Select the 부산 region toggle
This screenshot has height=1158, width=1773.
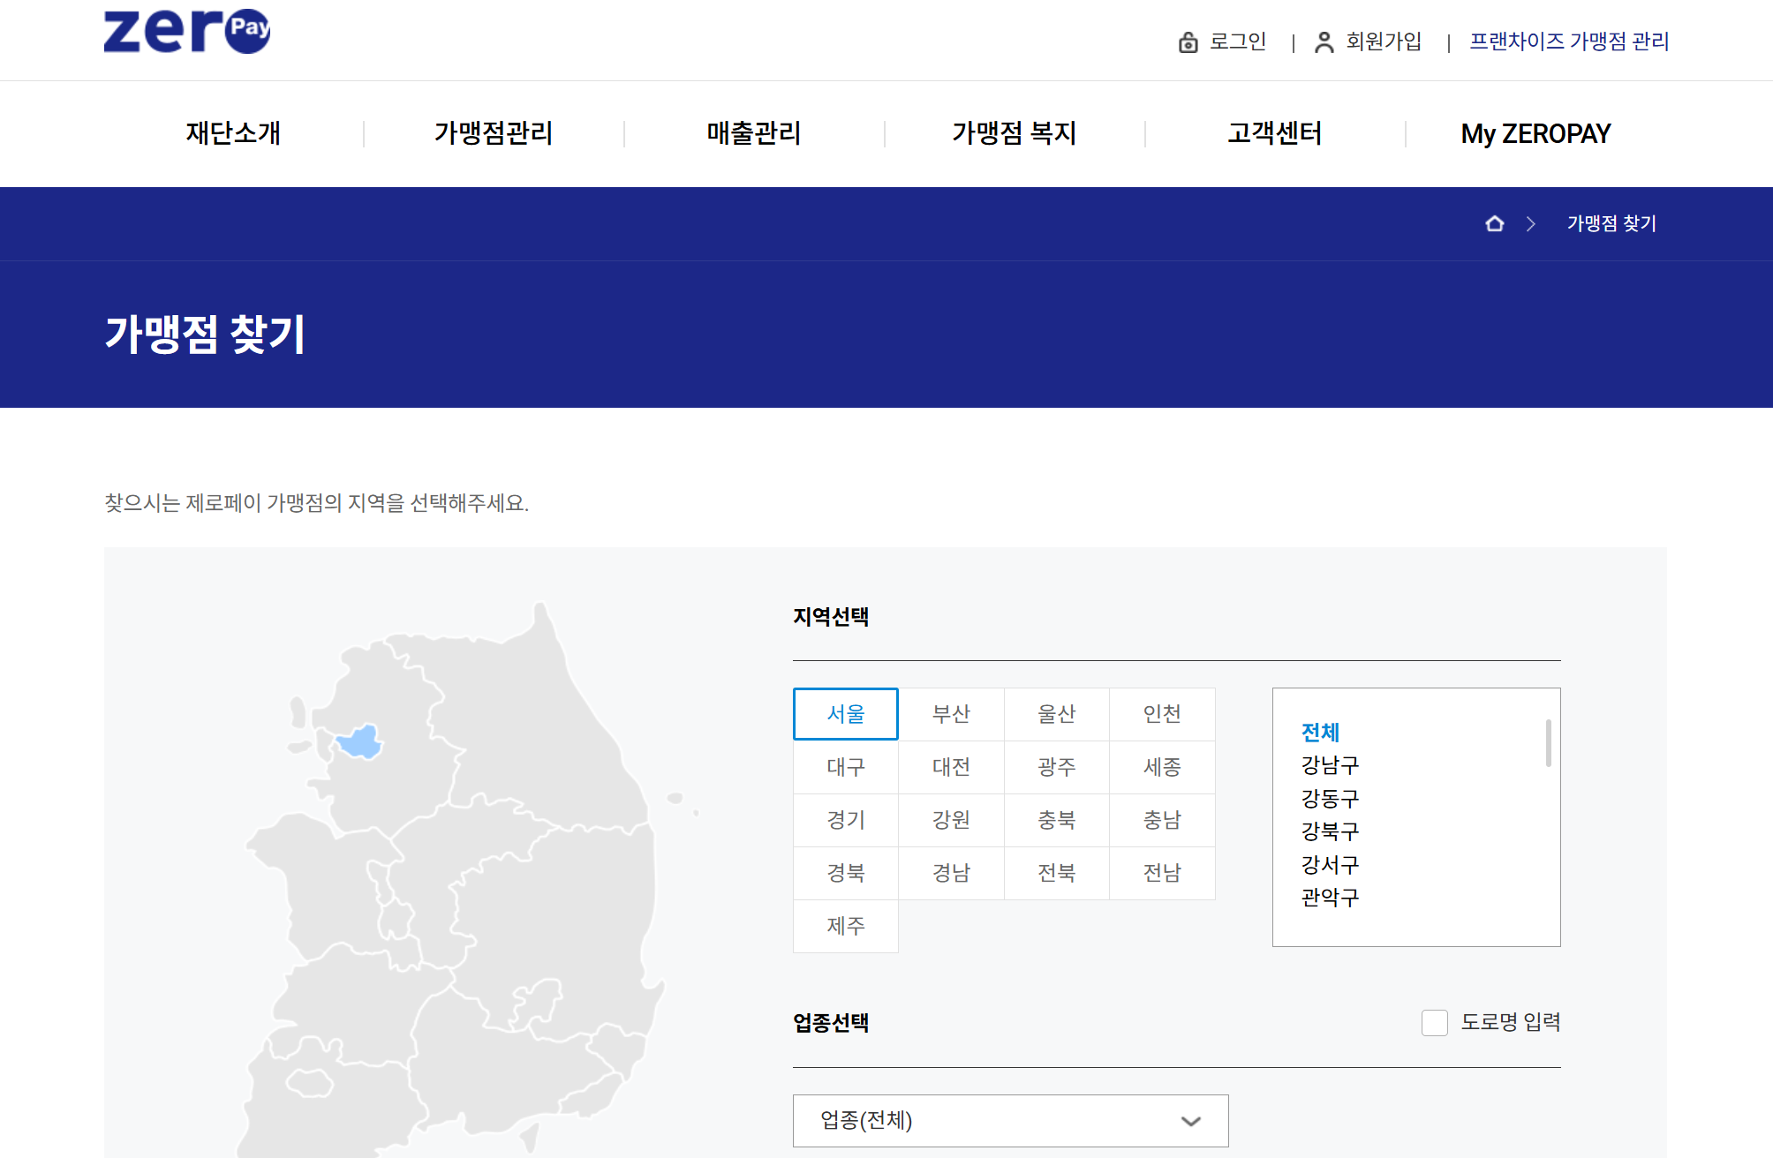tap(951, 713)
